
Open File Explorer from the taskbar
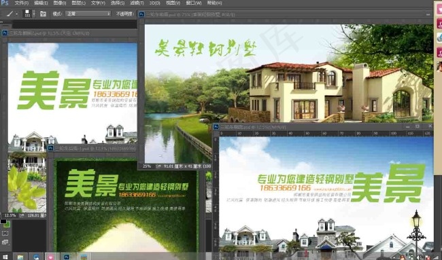click(x=20, y=257)
